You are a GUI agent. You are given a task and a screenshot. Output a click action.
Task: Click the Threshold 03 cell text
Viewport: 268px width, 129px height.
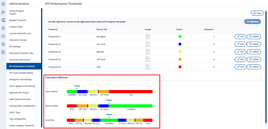click(x=54, y=52)
